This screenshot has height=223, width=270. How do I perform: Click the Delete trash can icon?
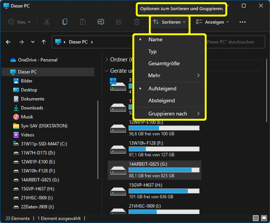pyautogui.click(x=137, y=22)
